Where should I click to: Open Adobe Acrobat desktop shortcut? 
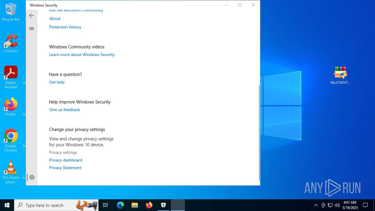(11, 77)
